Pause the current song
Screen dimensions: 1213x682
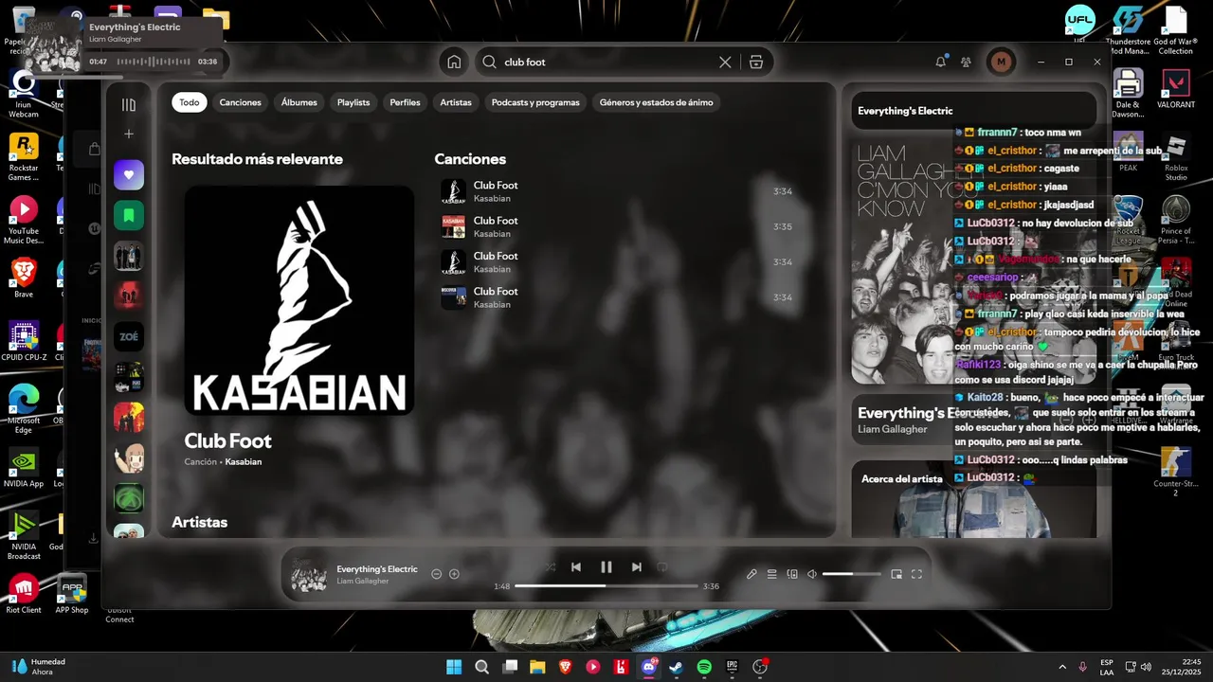(606, 567)
